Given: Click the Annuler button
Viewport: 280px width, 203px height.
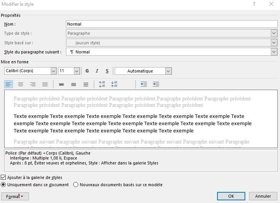Looking at the screenshot, I should click(263, 196).
